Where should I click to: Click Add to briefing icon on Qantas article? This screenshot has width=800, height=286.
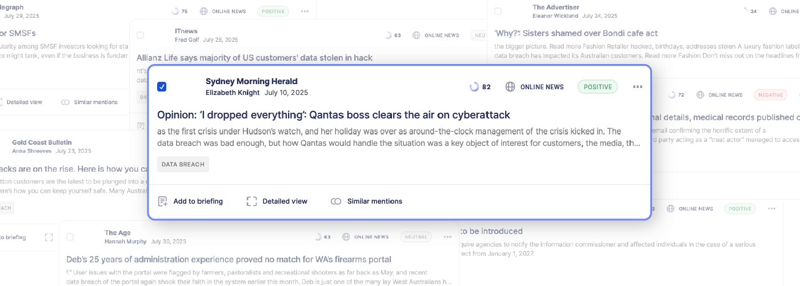click(x=163, y=201)
